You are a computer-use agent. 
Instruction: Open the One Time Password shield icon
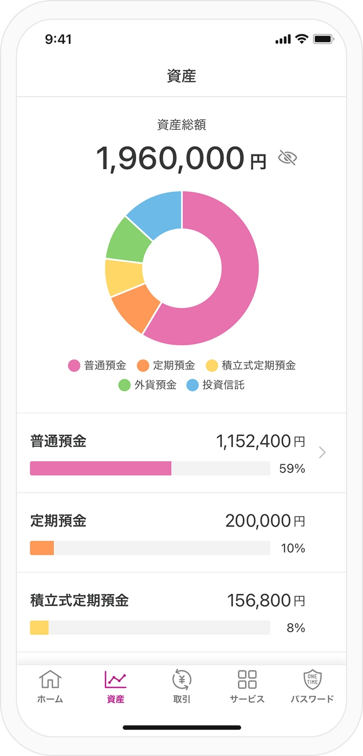pos(312,679)
